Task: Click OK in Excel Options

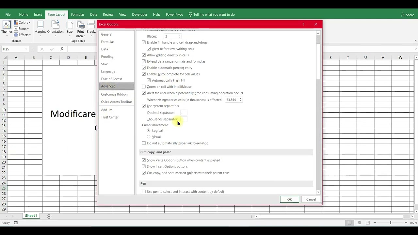Action: point(289,199)
